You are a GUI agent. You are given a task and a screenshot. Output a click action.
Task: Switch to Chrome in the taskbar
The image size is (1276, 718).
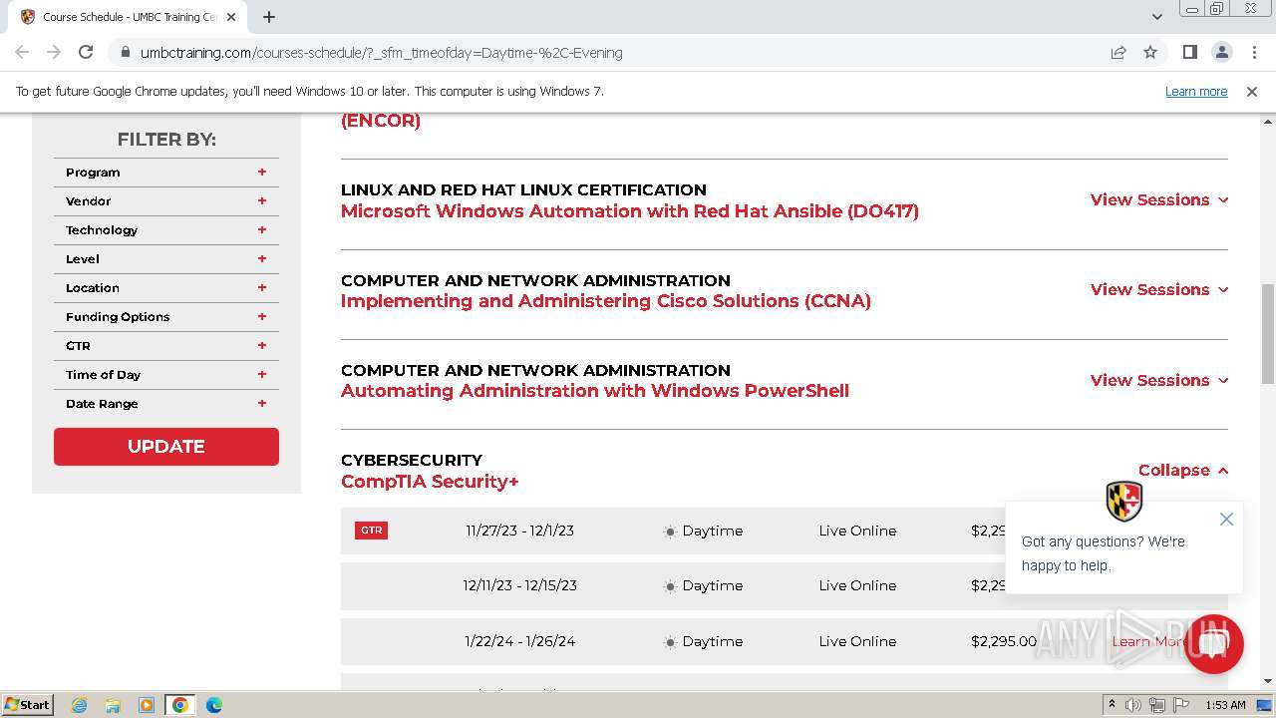(x=180, y=705)
